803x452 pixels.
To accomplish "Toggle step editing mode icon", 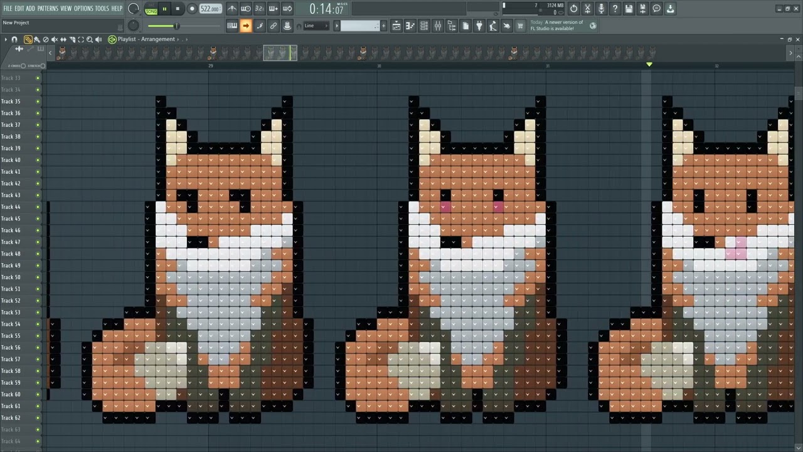I will click(x=260, y=26).
